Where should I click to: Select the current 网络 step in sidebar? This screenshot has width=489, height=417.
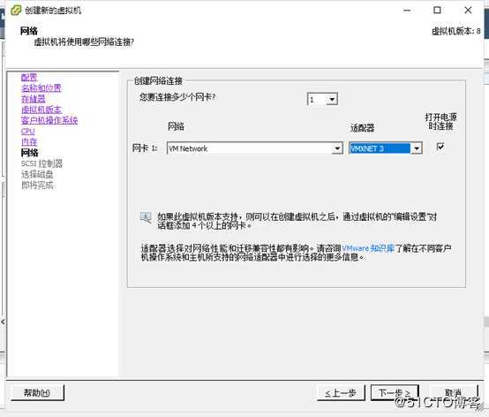pos(29,153)
